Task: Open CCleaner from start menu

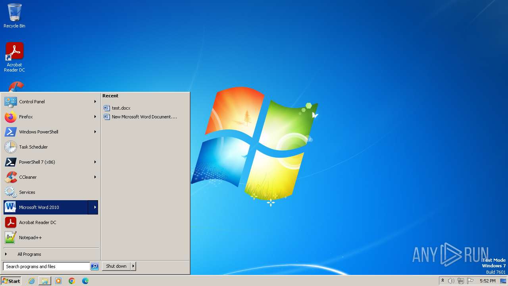Action: point(51,177)
